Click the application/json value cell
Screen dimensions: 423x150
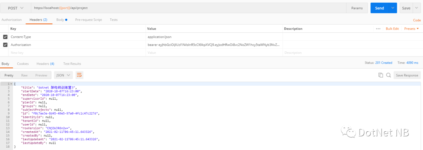[x=214, y=37]
